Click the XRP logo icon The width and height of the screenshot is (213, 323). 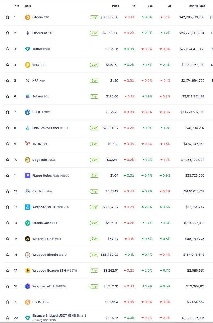27,80
